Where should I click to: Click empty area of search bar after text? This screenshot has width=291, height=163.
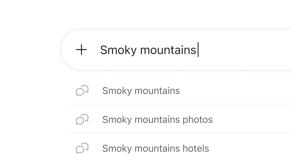point(245,50)
